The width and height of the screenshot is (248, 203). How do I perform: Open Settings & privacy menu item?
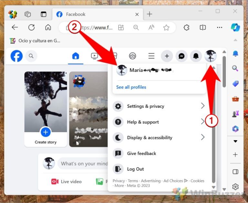(x=159, y=106)
